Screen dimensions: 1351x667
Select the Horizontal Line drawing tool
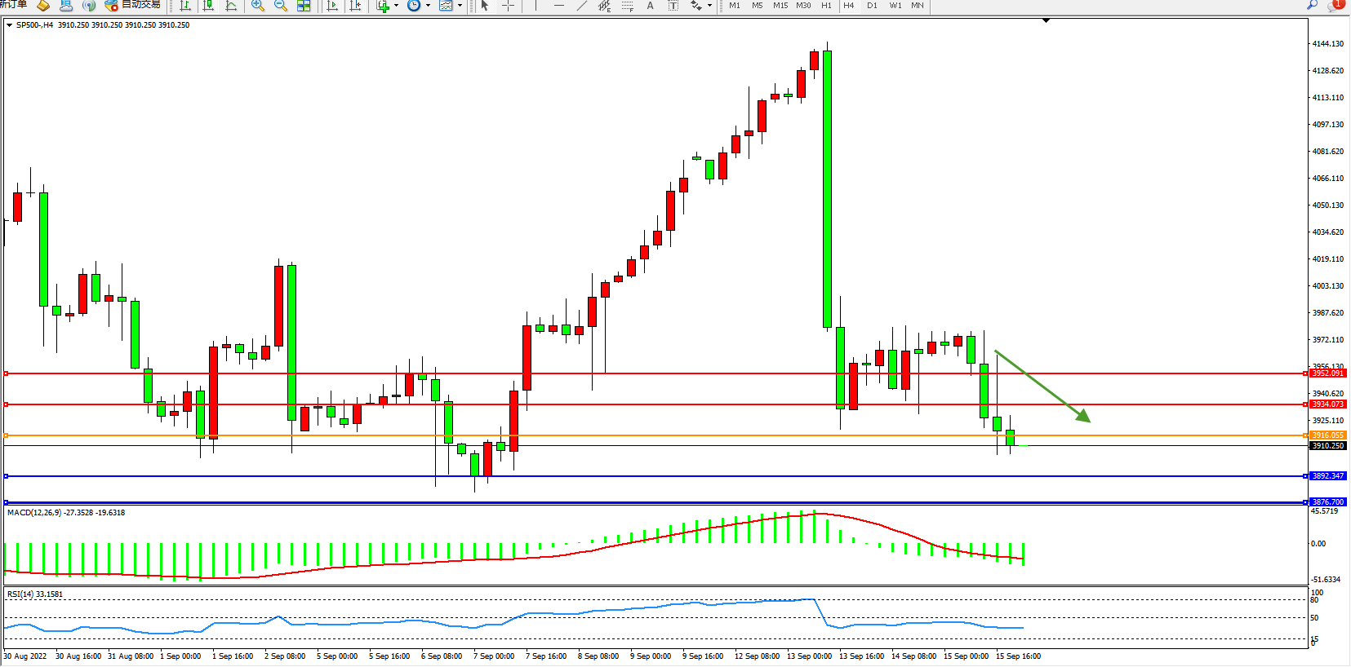point(558,6)
